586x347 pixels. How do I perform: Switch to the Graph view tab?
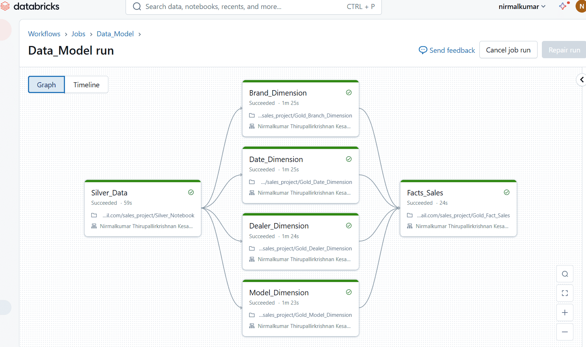pos(47,85)
